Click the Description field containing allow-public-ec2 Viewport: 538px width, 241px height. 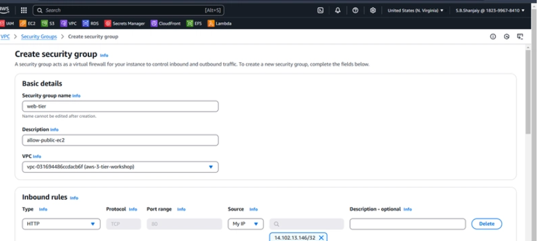[120, 140]
